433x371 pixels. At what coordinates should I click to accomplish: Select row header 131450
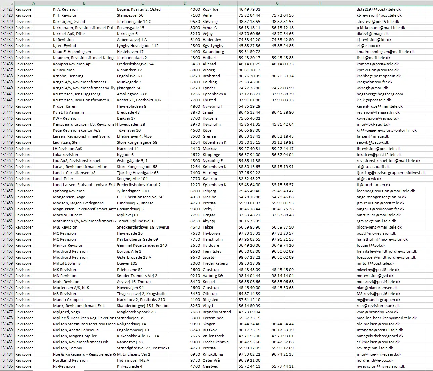point(7,149)
